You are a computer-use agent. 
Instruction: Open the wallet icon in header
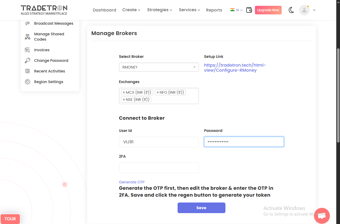click(249, 10)
